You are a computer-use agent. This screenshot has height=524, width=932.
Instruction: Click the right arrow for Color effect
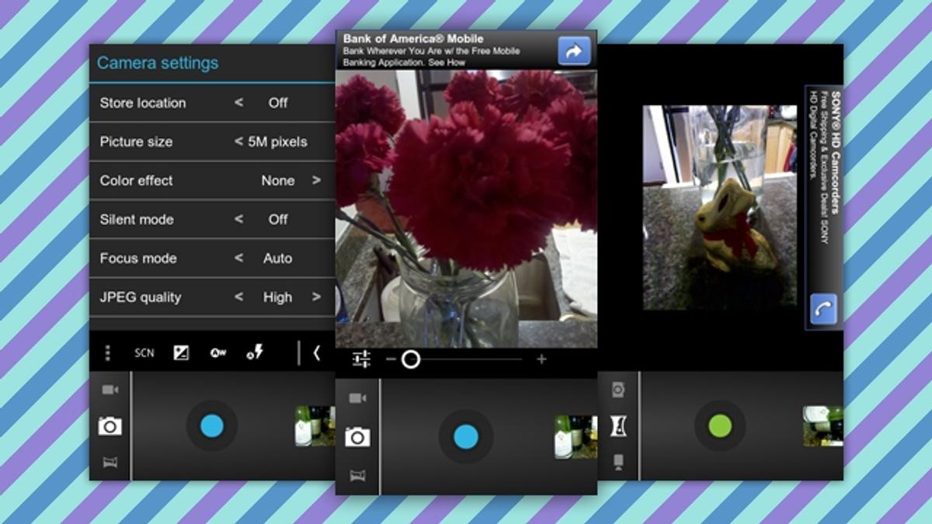click(316, 180)
